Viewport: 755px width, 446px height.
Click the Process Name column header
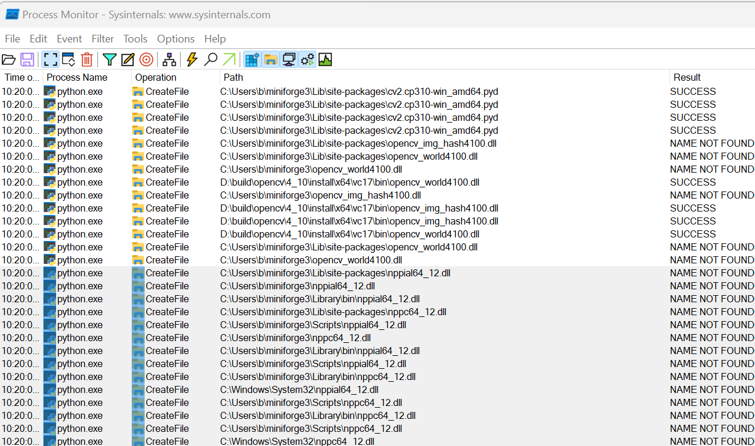click(87, 77)
